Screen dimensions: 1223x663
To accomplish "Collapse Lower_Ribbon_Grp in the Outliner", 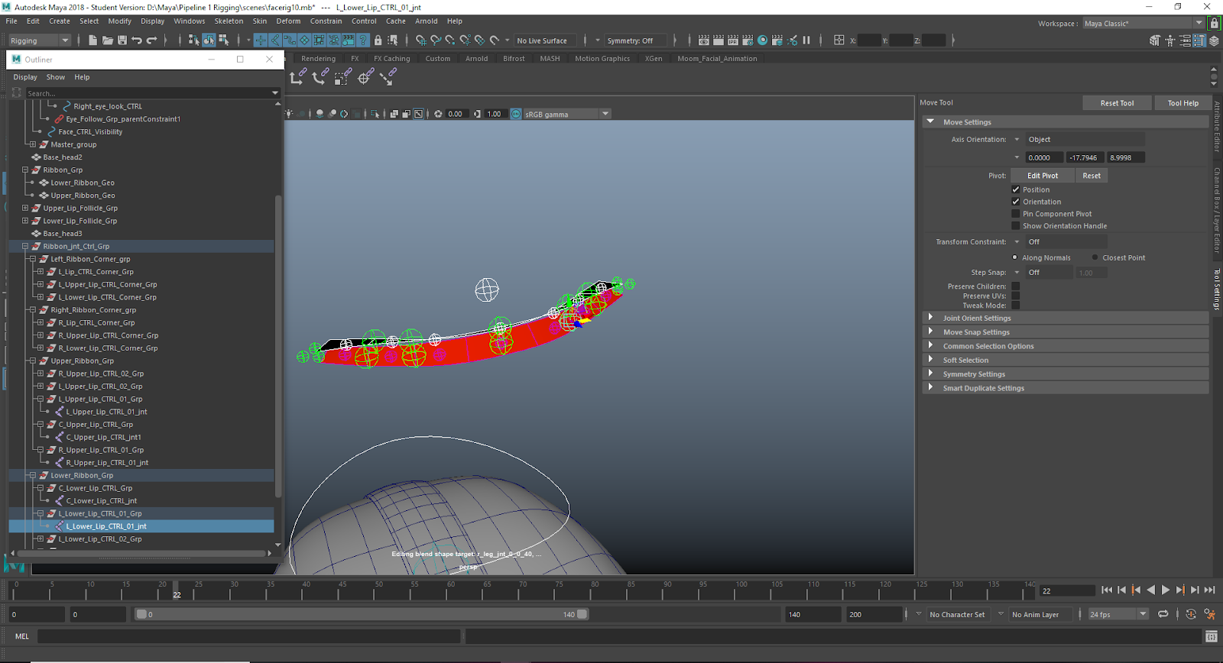I will click(33, 475).
